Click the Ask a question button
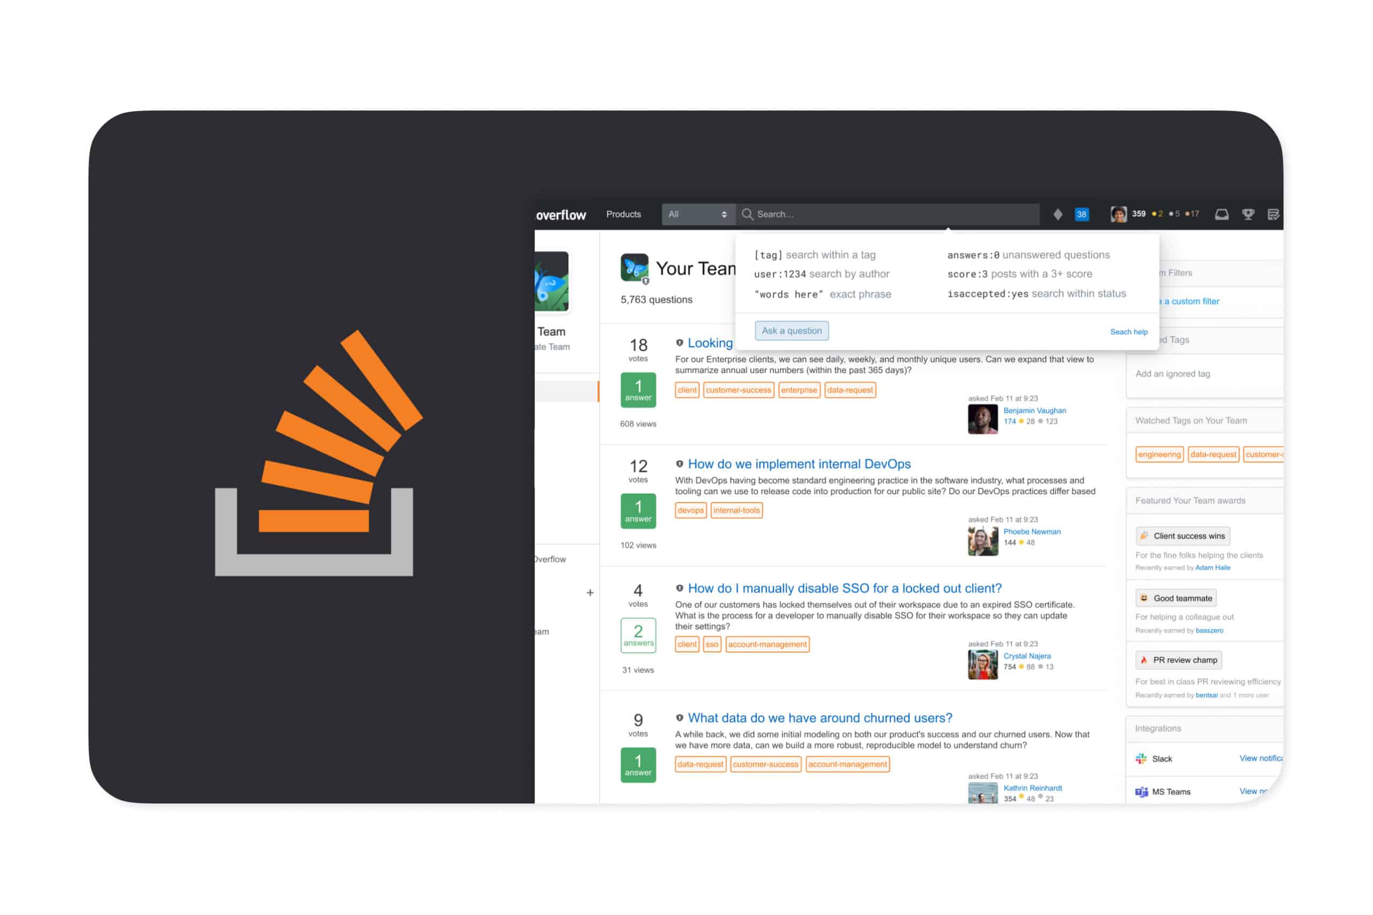The image size is (1373, 915). coord(792,330)
